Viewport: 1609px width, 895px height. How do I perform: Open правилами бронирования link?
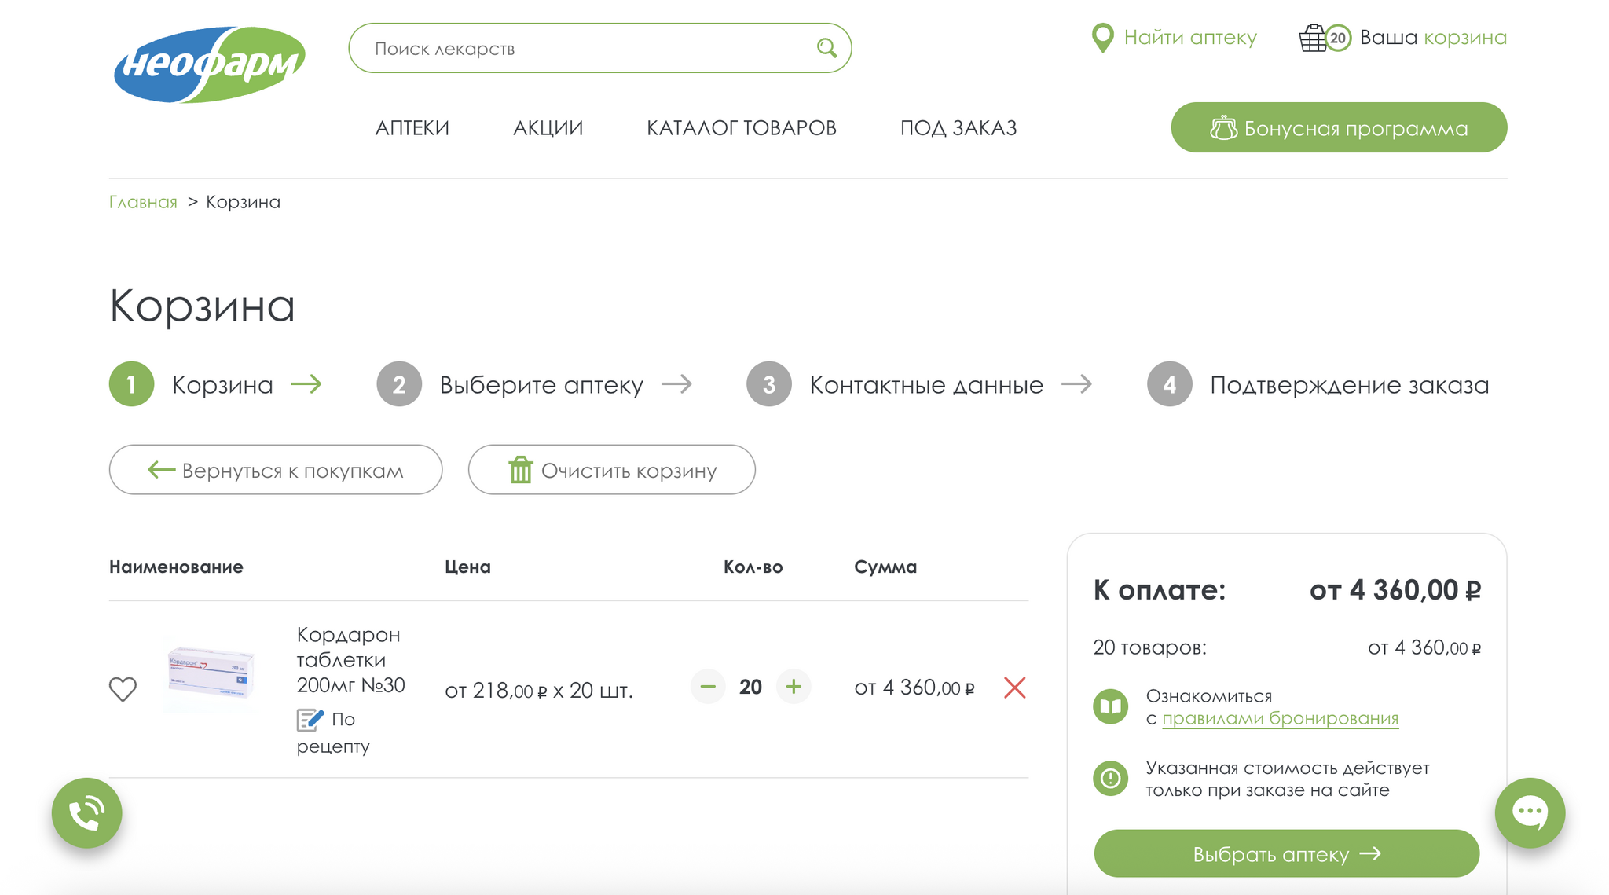(x=1280, y=718)
